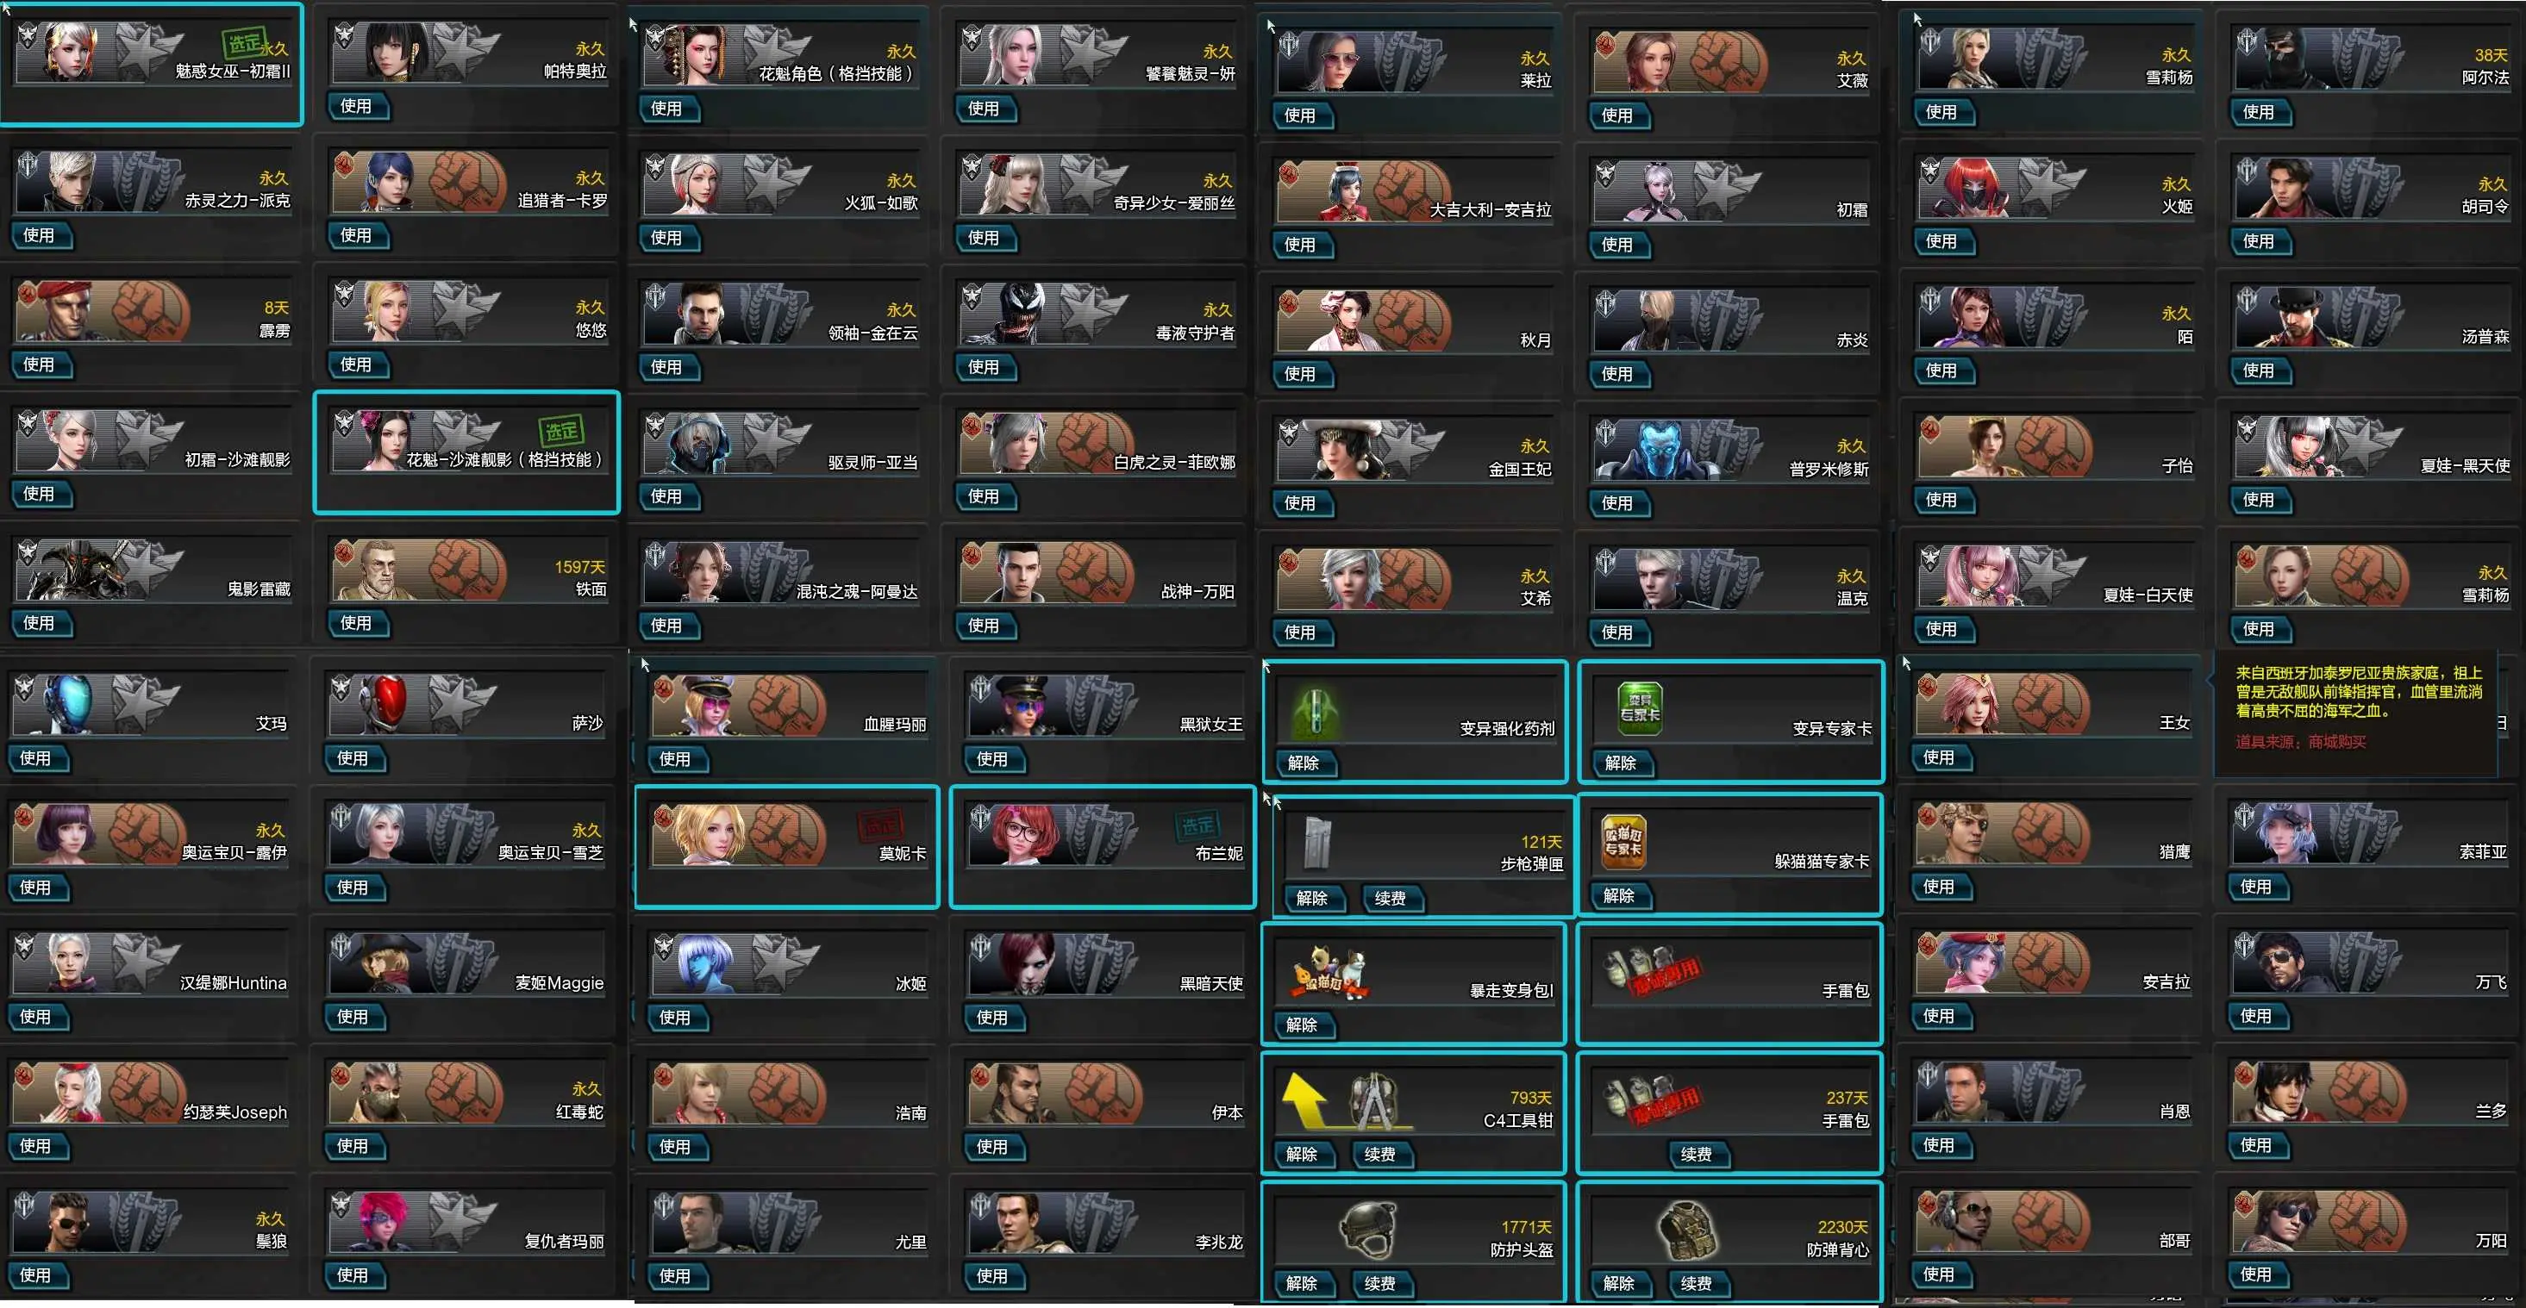Click the 步枪弹匣 magazine icon

[1317, 843]
